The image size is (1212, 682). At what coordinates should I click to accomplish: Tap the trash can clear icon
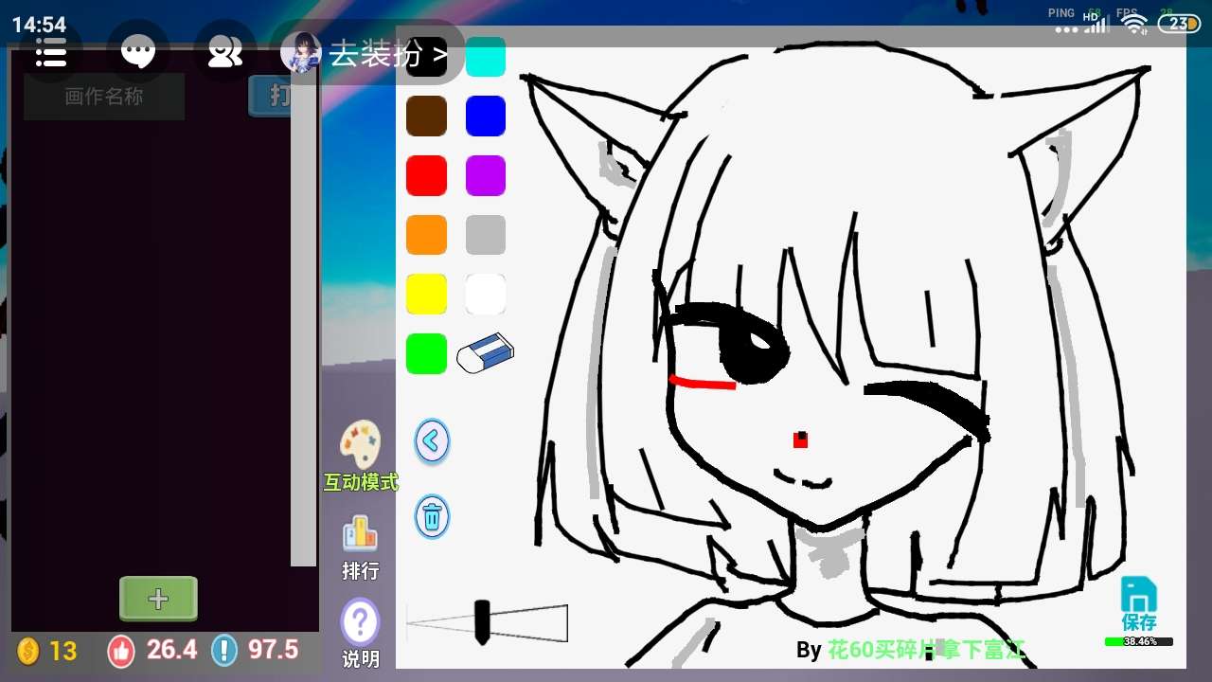pyautogui.click(x=432, y=517)
